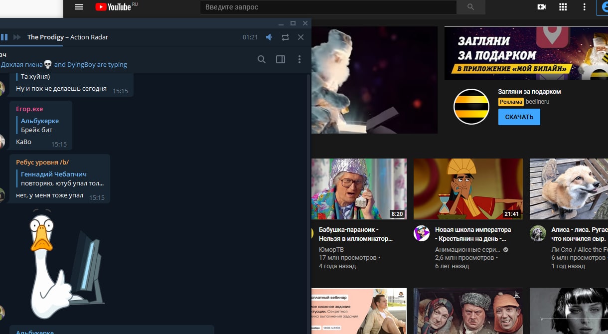Open ЮморТВ channel name

tap(331, 249)
